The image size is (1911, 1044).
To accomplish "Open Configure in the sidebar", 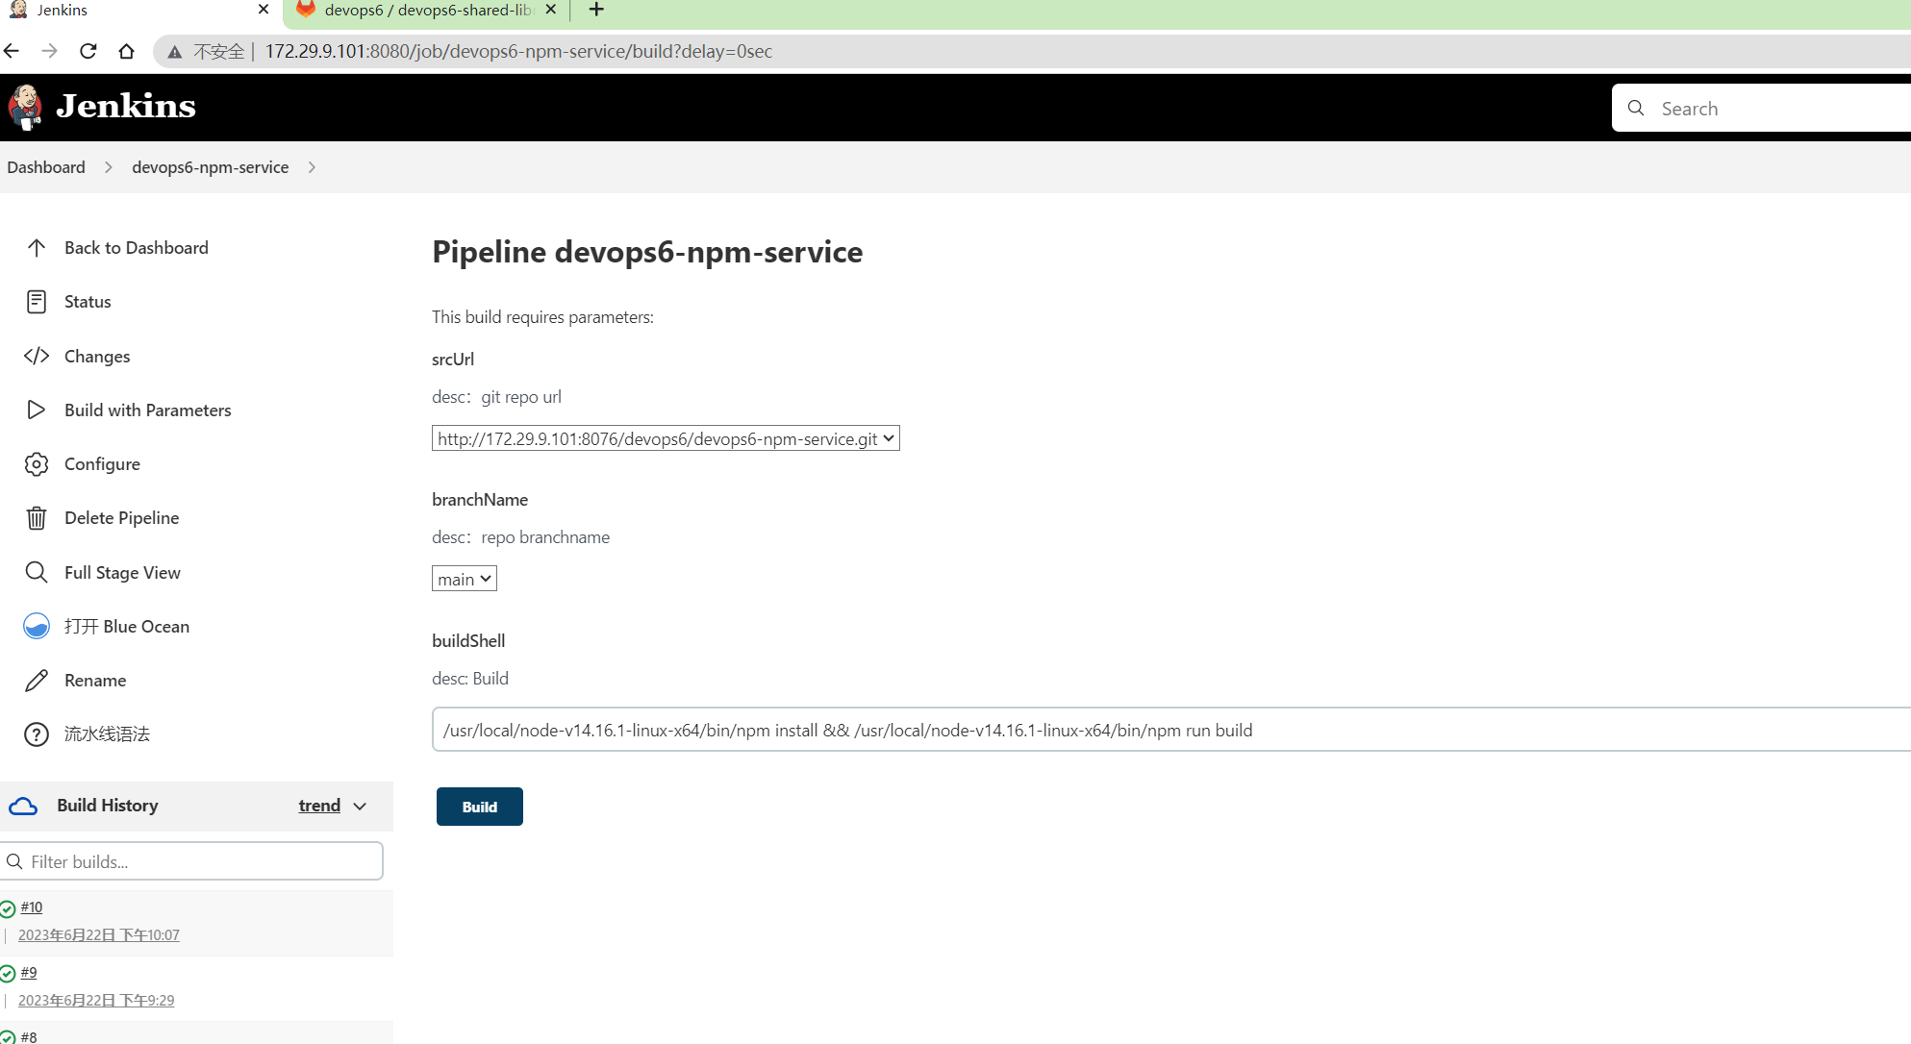I will tap(102, 464).
